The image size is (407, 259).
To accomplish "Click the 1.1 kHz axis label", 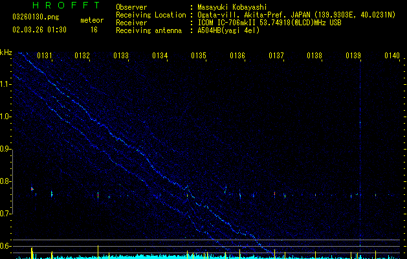I will (6, 84).
